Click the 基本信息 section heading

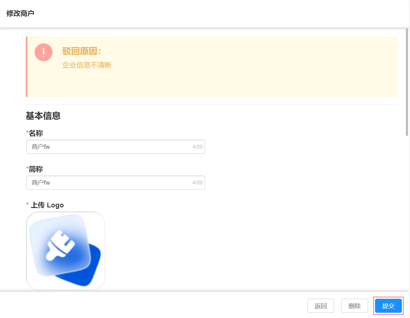click(x=43, y=116)
